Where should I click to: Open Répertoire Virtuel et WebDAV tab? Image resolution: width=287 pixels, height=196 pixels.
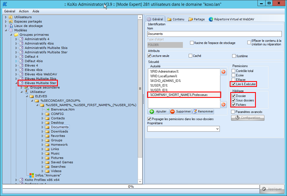tap(232, 19)
